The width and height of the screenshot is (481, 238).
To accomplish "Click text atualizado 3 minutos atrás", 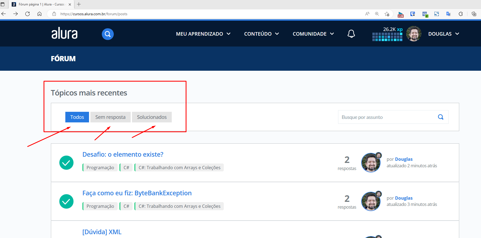I will tap(412, 204).
